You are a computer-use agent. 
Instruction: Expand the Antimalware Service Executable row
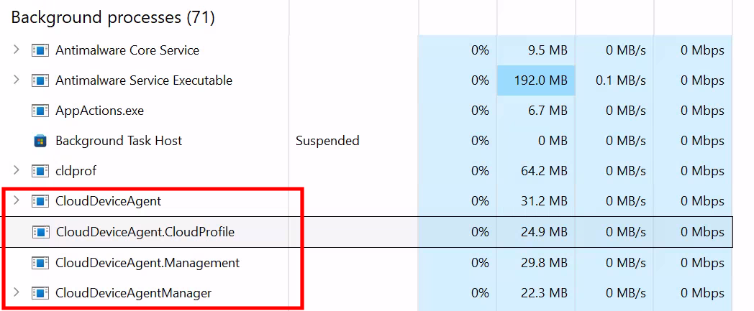[17, 80]
